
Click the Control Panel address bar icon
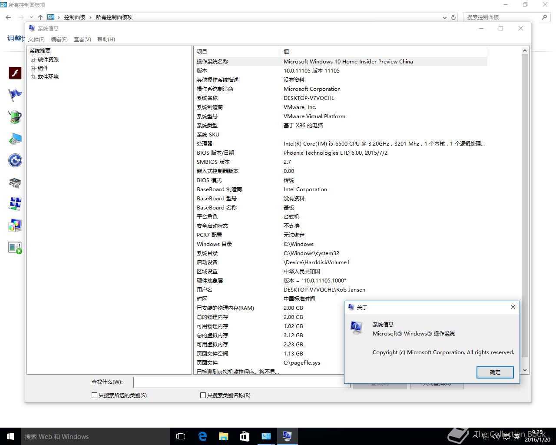[51, 17]
